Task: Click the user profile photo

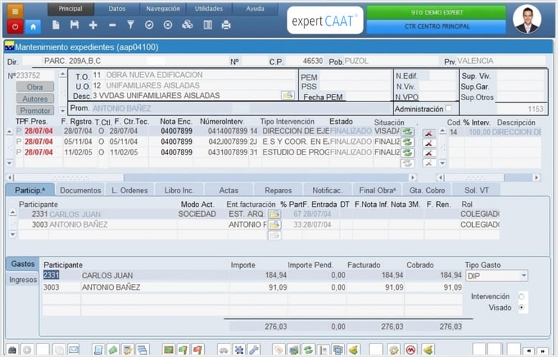Action: pyautogui.click(x=527, y=19)
